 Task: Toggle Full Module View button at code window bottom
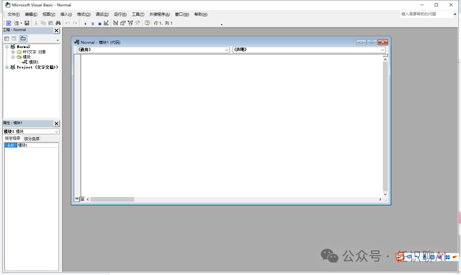[x=82, y=199]
